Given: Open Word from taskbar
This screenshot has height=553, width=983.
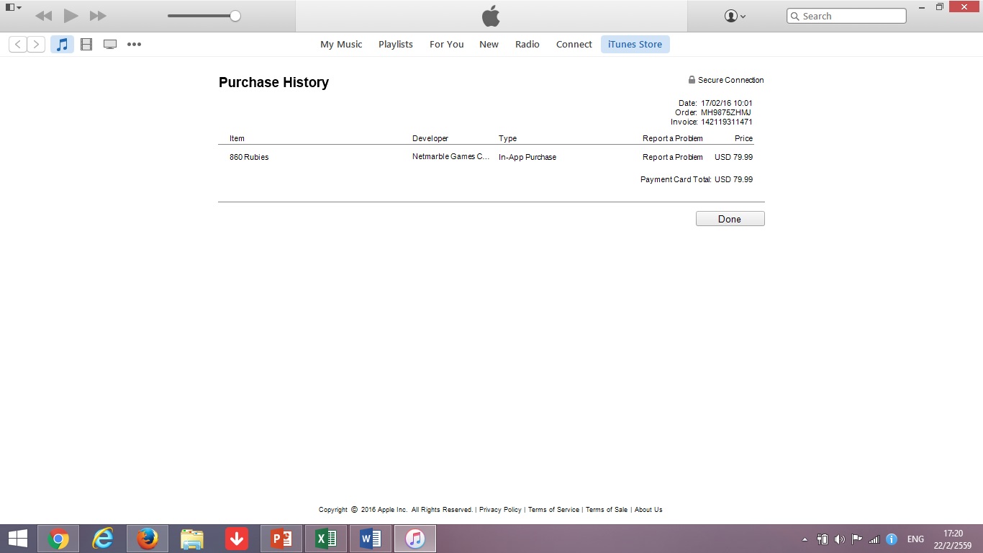Looking at the screenshot, I should 371,539.
